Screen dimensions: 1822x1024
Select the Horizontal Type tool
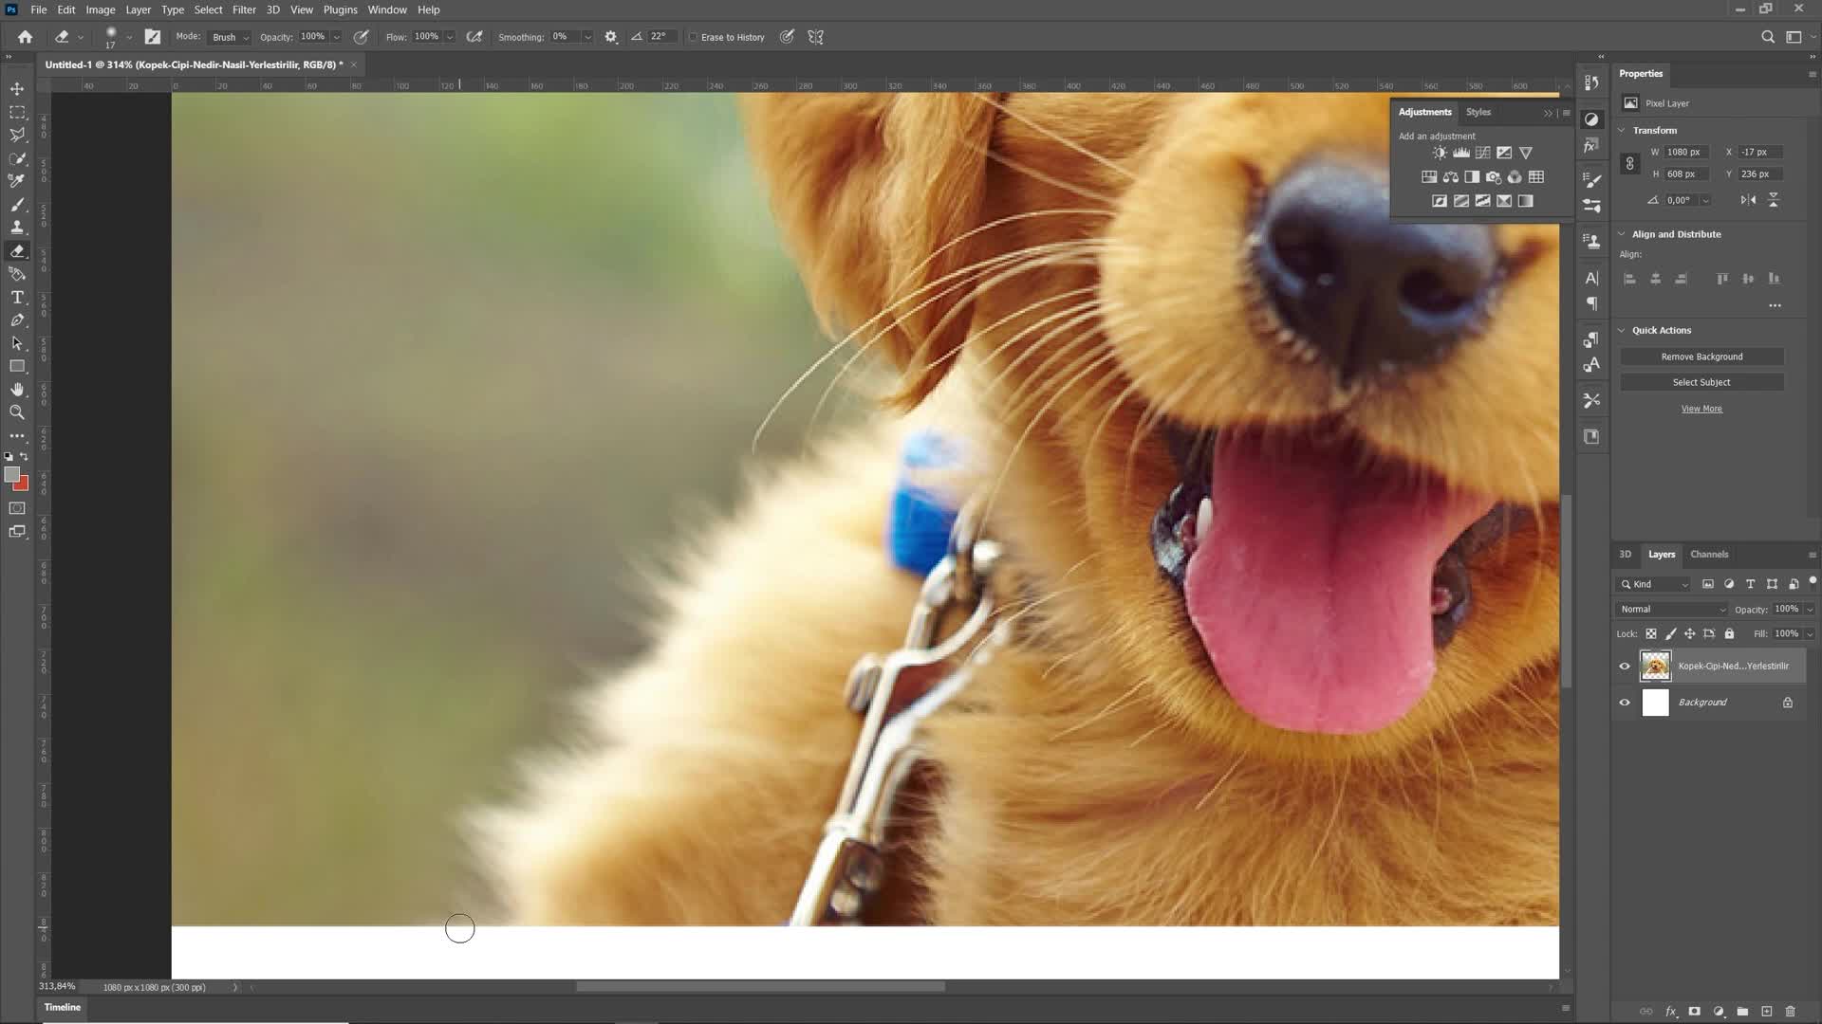click(17, 298)
